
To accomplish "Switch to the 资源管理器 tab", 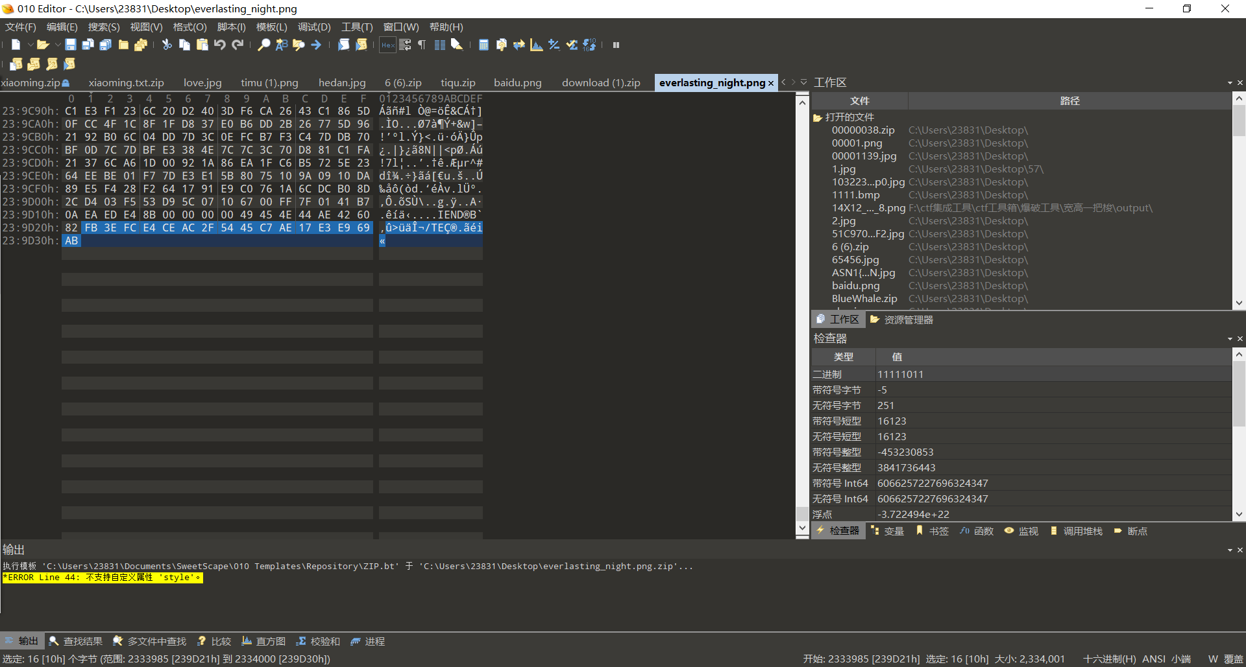I will coord(901,320).
